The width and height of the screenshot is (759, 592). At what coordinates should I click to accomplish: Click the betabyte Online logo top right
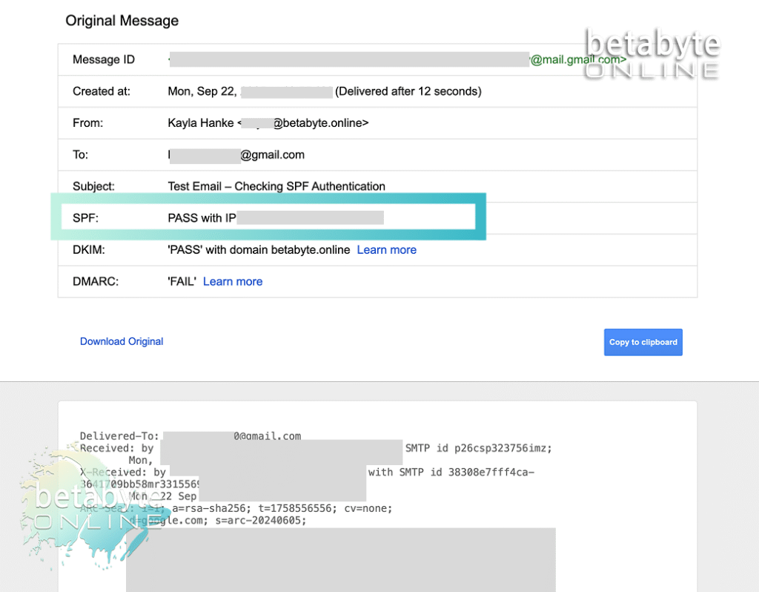point(652,53)
